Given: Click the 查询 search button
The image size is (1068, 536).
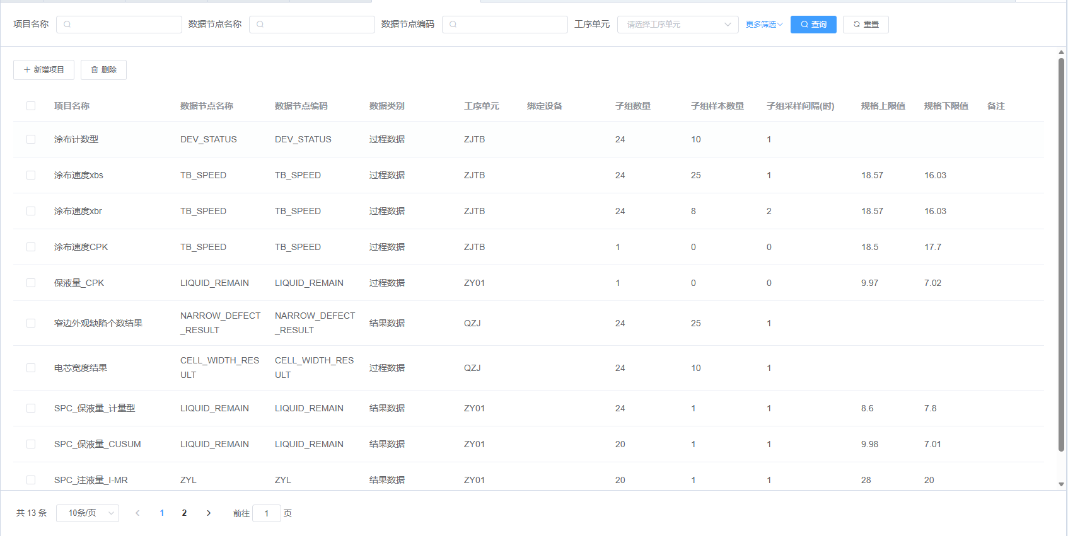Looking at the screenshot, I should pyautogui.click(x=813, y=25).
